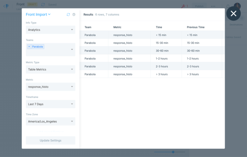This screenshot has height=157, width=247.
Task: Click the Previous Time column header
Action: pyautogui.click(x=195, y=27)
